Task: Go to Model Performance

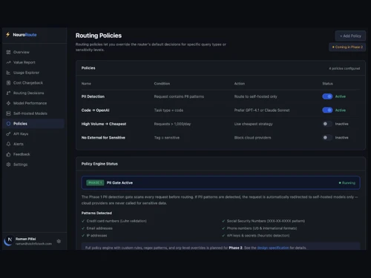Action: pyautogui.click(x=33, y=103)
